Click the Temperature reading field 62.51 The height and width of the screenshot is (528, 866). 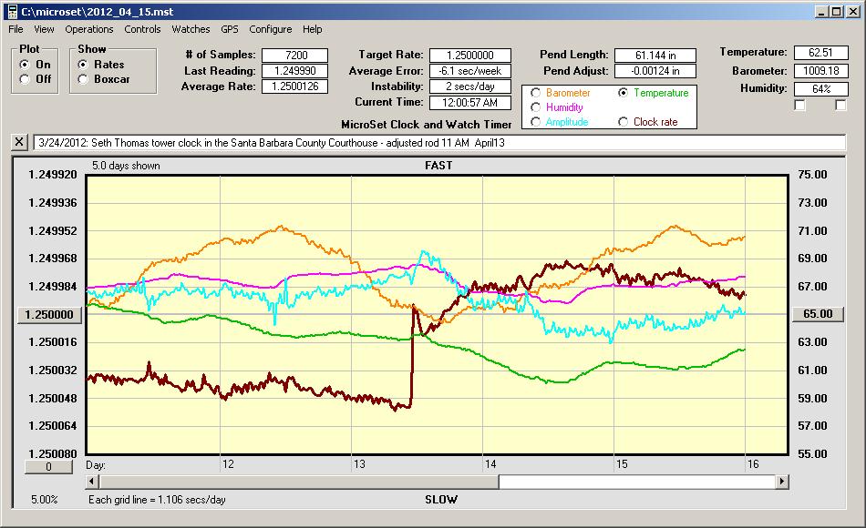point(820,53)
